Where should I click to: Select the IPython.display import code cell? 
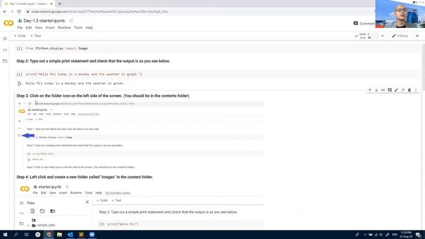pyautogui.click(x=218, y=48)
